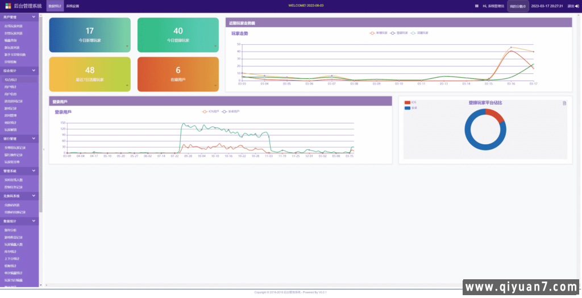The width and height of the screenshot is (582, 298).
Task: Click arrow icon on 今日新增玩家 card
Action: tap(127, 47)
